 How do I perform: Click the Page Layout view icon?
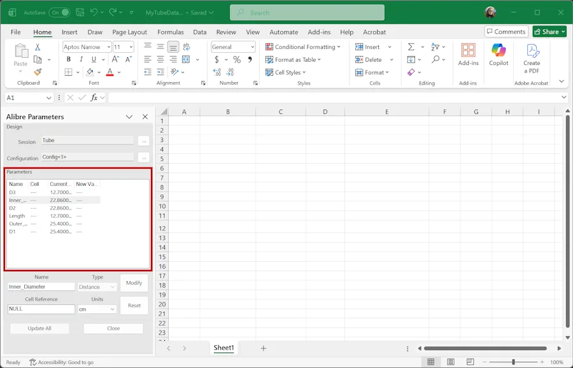451,362
